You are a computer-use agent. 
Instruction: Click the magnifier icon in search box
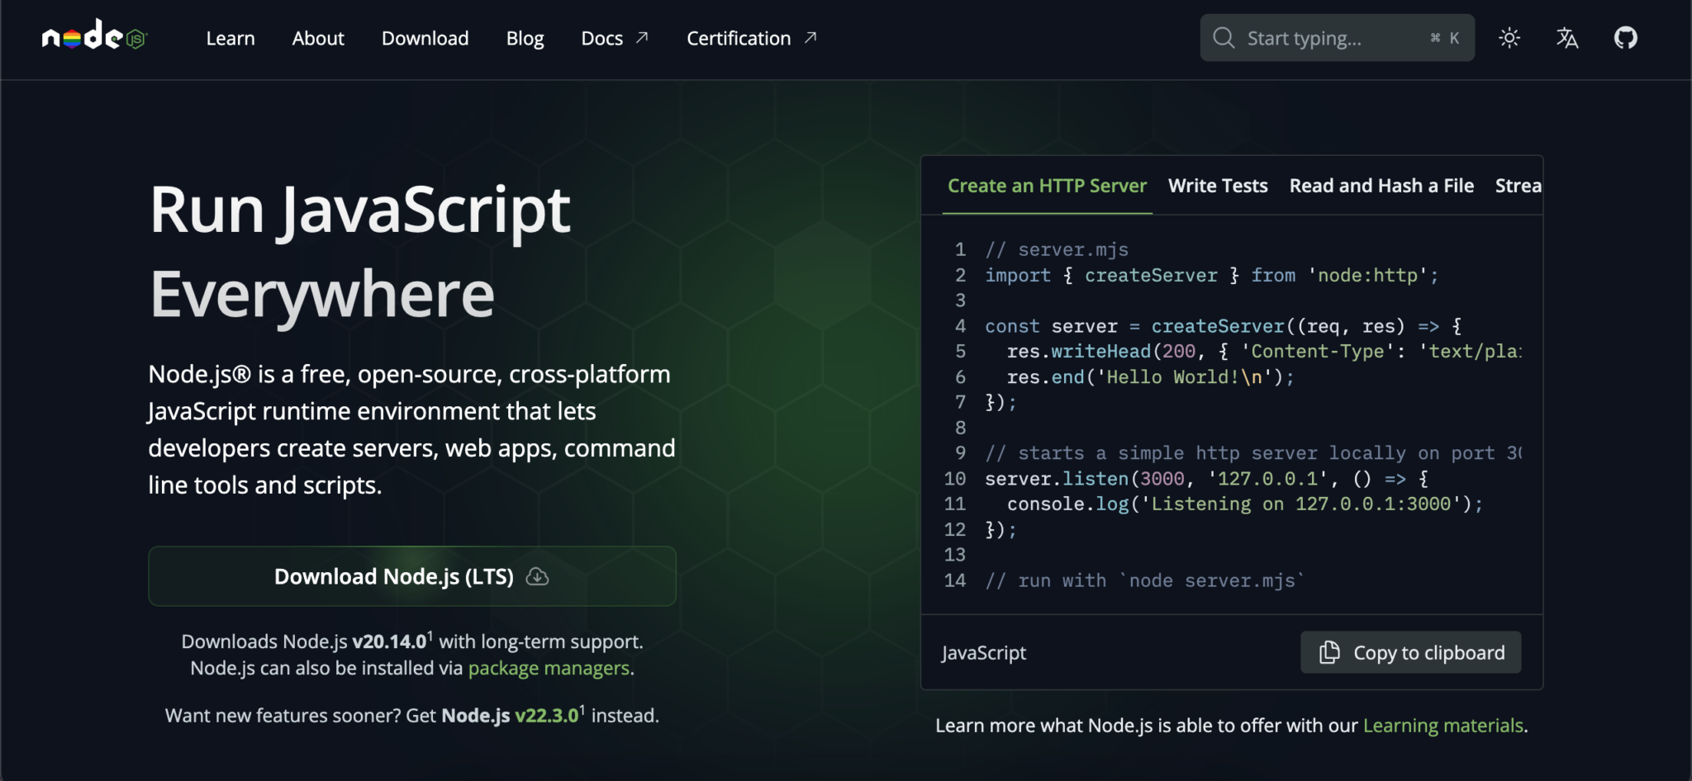[1224, 38]
